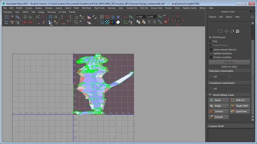Enable Preview Loop/Ring checkbox
Screen dimensions: 257x144
pyautogui.click(x=211, y=57)
